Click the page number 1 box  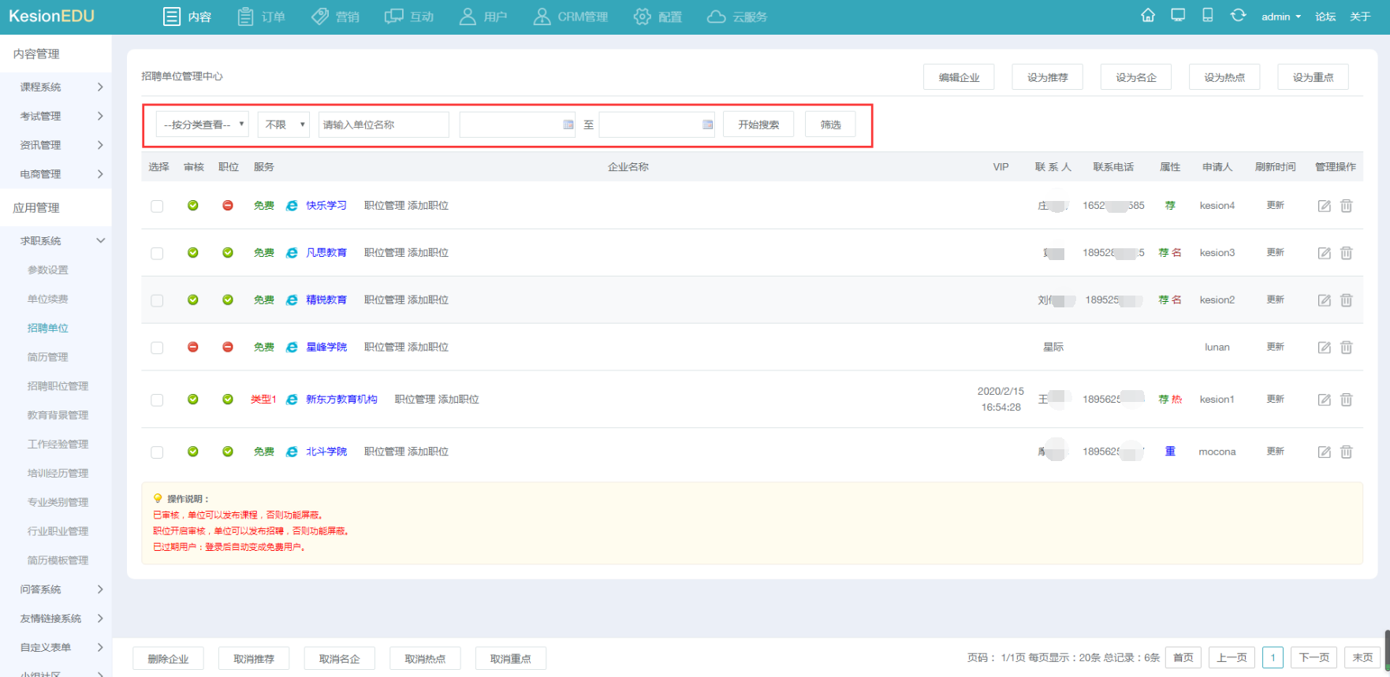click(x=1273, y=657)
